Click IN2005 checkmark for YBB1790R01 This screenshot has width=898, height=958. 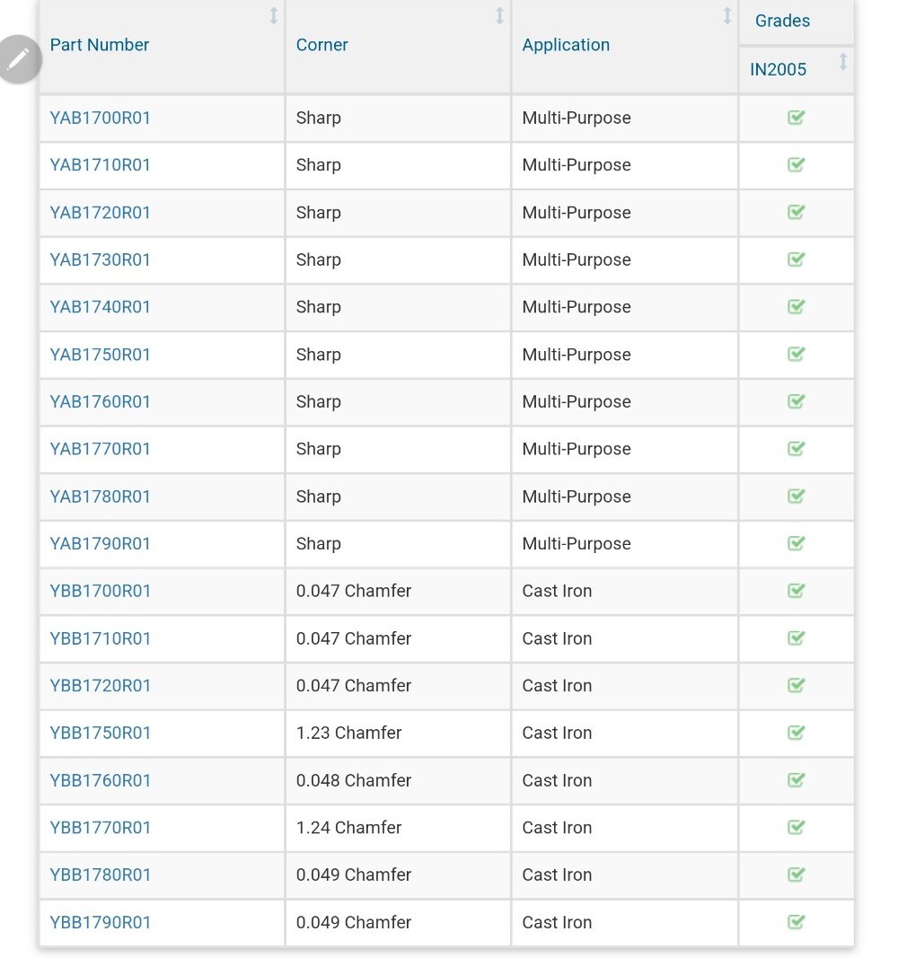[x=796, y=921]
